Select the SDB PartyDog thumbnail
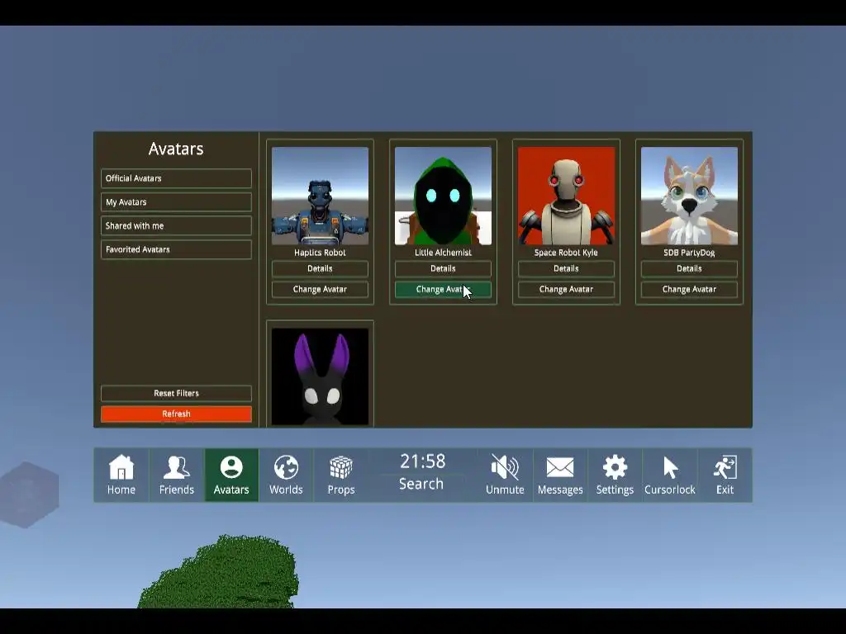Viewport: 846px width, 634px height. 689,196
